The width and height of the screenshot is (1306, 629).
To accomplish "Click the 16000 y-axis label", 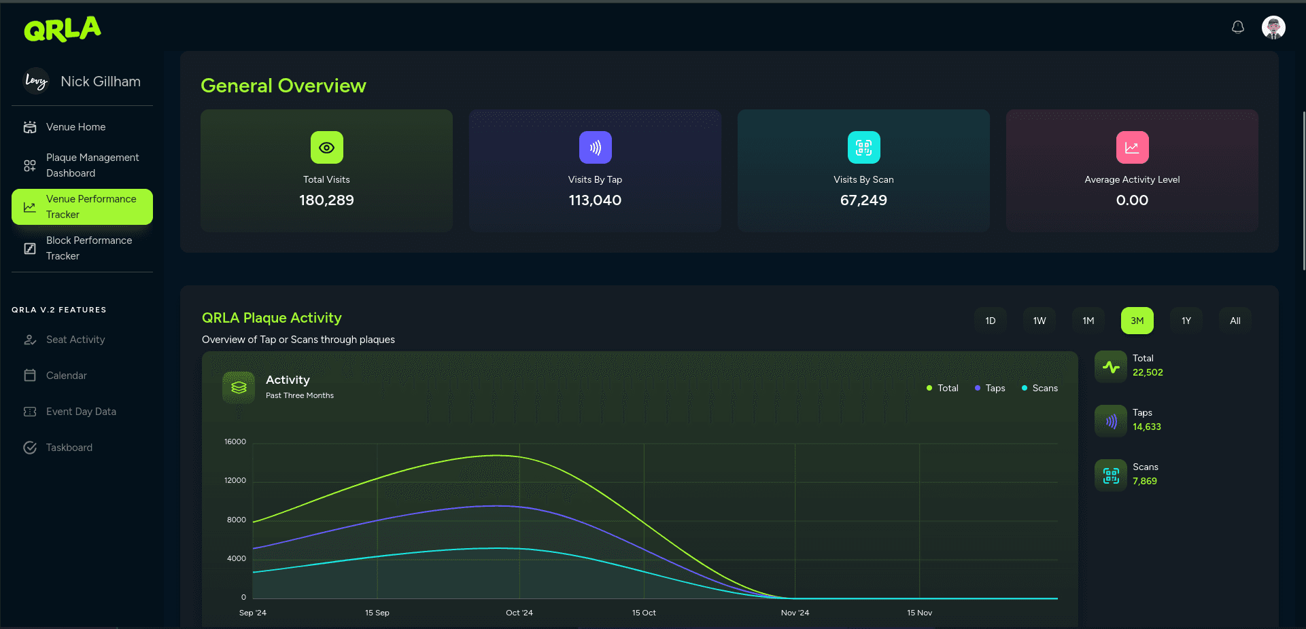I will point(235,442).
